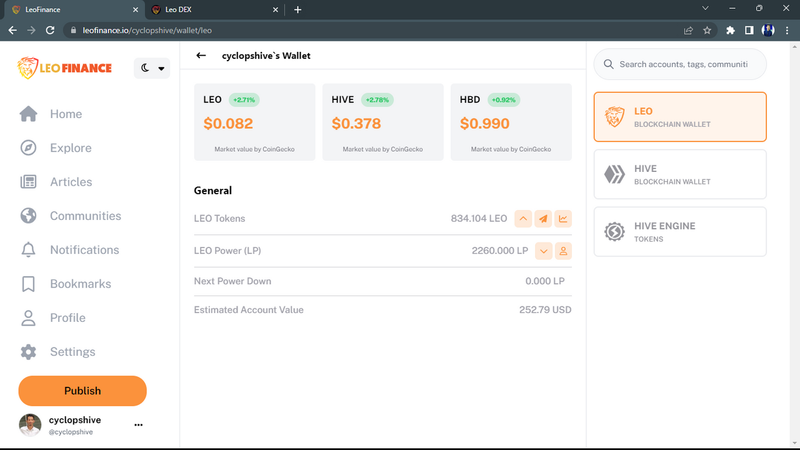Image resolution: width=800 pixels, height=450 pixels.
Task: Open the browser Extensions puzzle icon
Action: [x=730, y=30]
